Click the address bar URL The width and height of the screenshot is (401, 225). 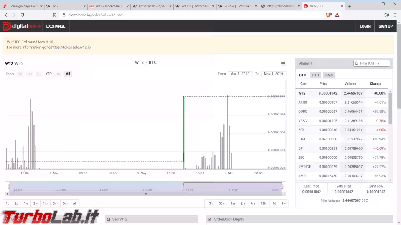point(95,15)
